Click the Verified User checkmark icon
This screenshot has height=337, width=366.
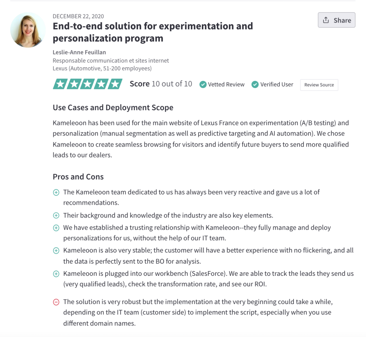click(255, 84)
